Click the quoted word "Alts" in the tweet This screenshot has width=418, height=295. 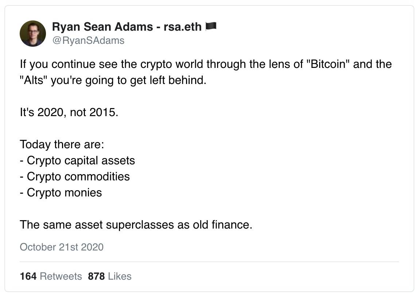[34, 80]
